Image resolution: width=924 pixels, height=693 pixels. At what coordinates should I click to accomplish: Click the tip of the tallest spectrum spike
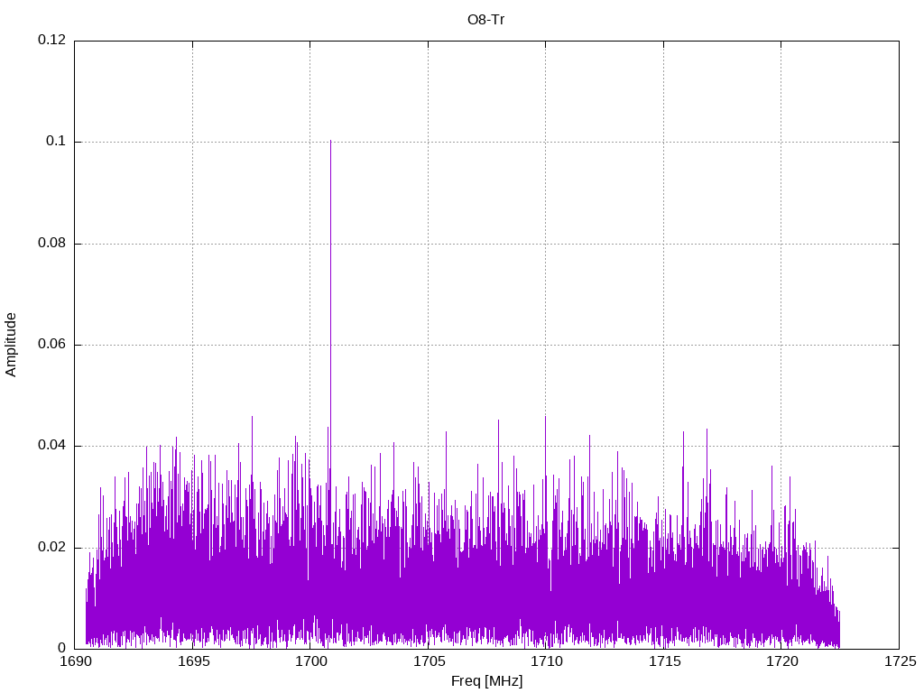click(x=330, y=142)
